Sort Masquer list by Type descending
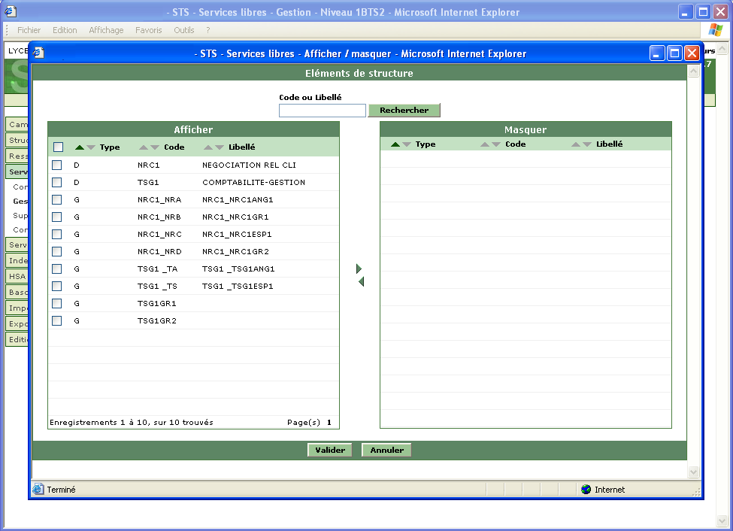Screen dimensions: 733x531 point(407,144)
